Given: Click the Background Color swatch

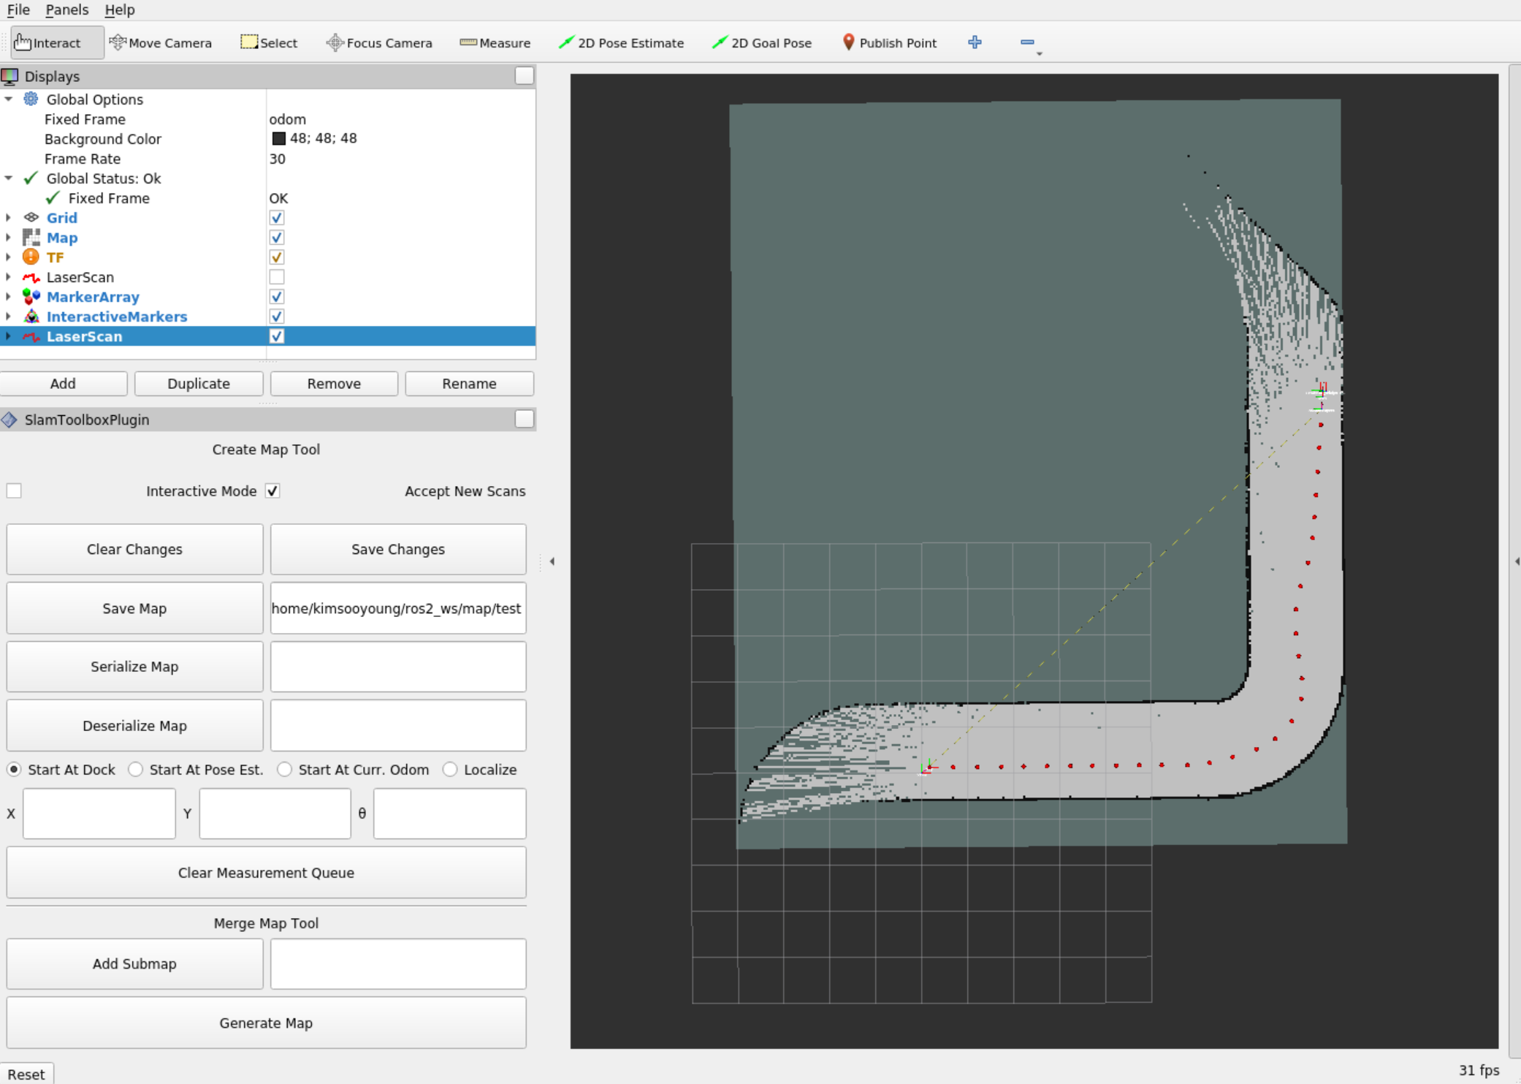Looking at the screenshot, I should 278,139.
